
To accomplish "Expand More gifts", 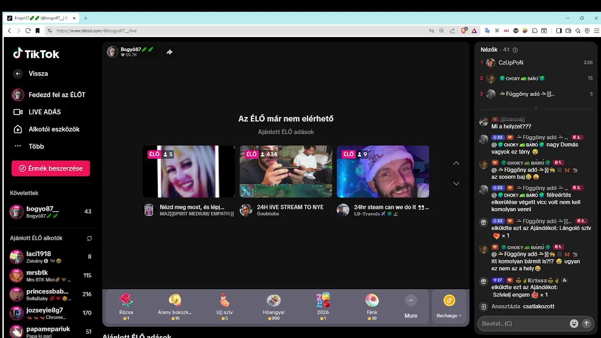I will pos(411,307).
